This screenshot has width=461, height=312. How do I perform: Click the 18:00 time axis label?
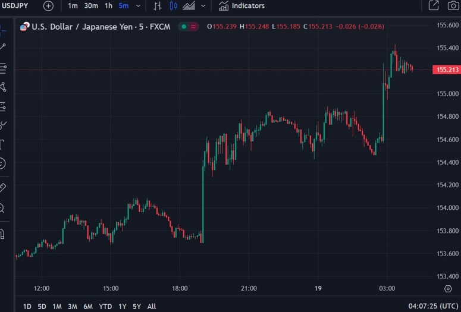180,288
